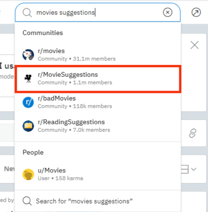Open the r/ReadingSuggestions community result
Screen dimensions: 208x212
(x=98, y=126)
